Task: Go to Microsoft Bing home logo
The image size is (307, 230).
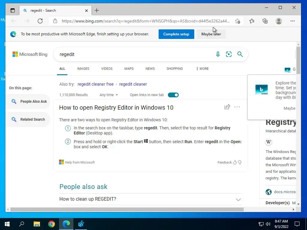Action: click(30, 54)
